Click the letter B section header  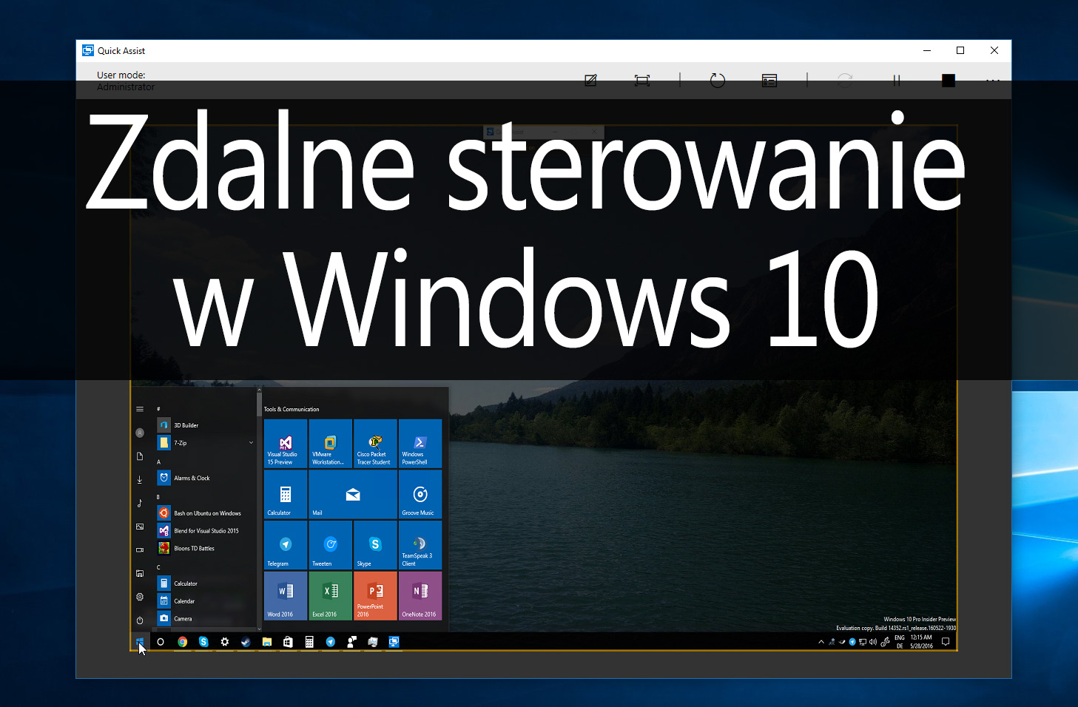158,497
